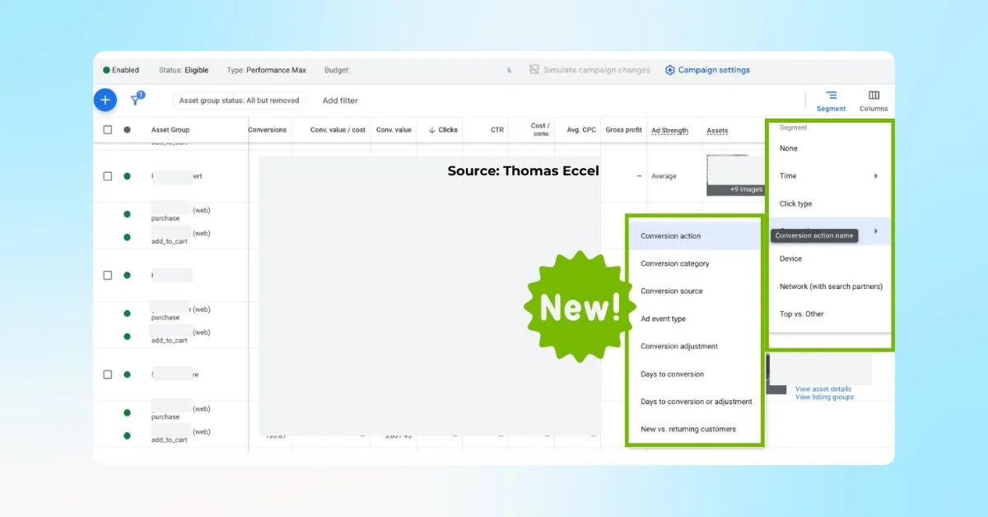This screenshot has height=517, width=988.
Task: Select Network (with search partners) segment
Action: point(830,286)
